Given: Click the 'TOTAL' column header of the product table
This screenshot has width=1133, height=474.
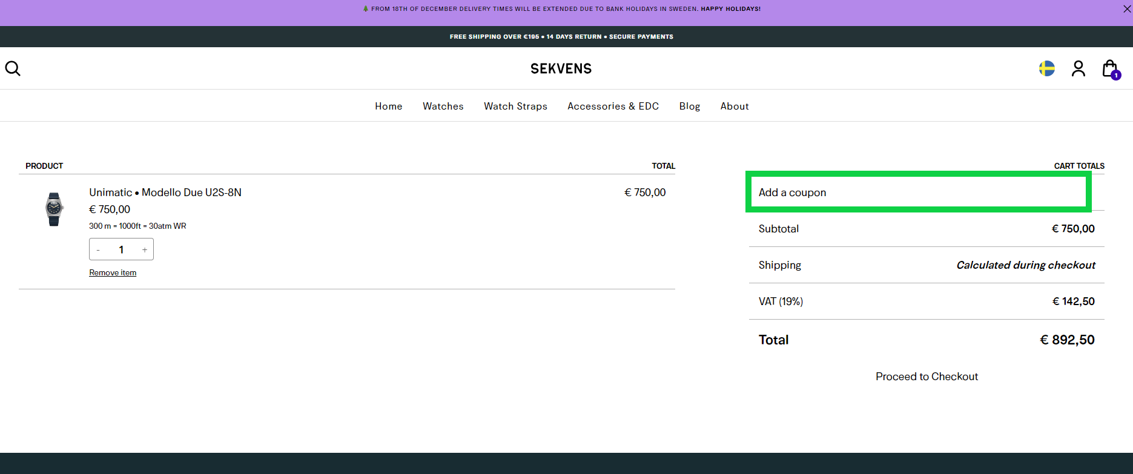Looking at the screenshot, I should [663, 166].
